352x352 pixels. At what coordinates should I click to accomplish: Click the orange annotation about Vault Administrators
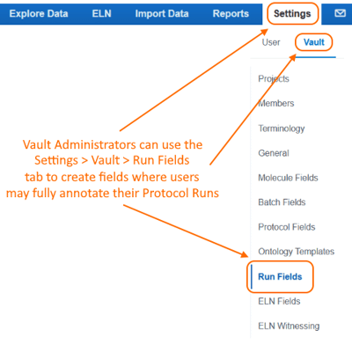pyautogui.click(x=113, y=169)
